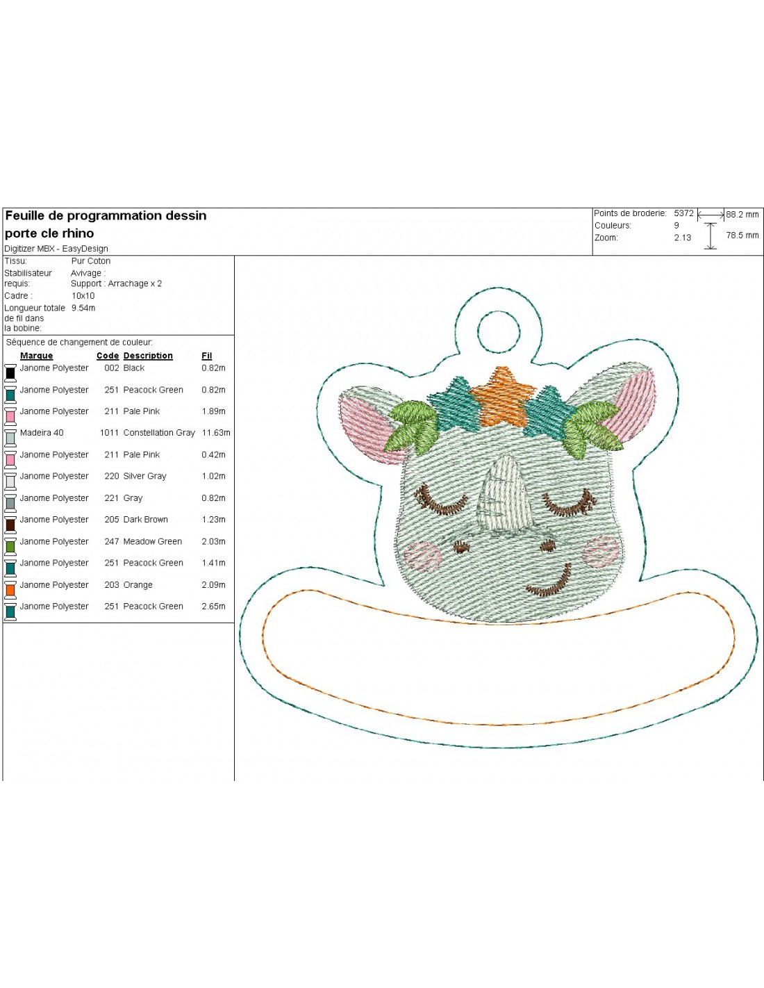Select the design name 'porte cle rhino'

[49, 233]
